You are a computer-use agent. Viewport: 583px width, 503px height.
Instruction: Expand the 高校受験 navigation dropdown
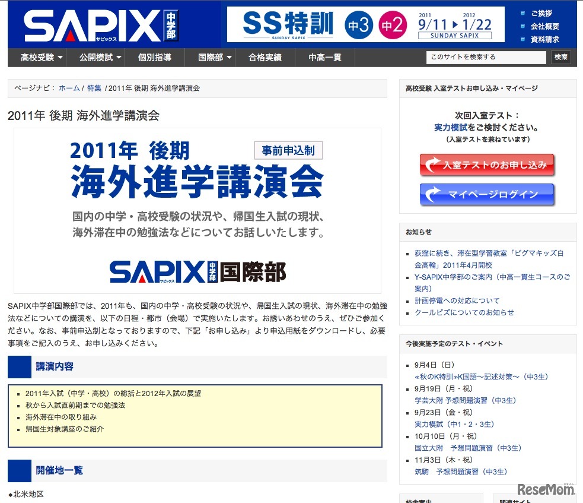42,58
